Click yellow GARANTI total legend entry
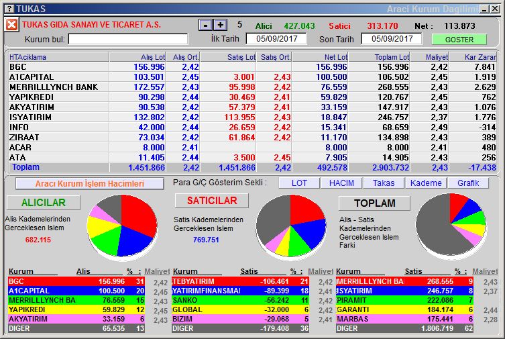The image size is (505, 339). coord(404,309)
